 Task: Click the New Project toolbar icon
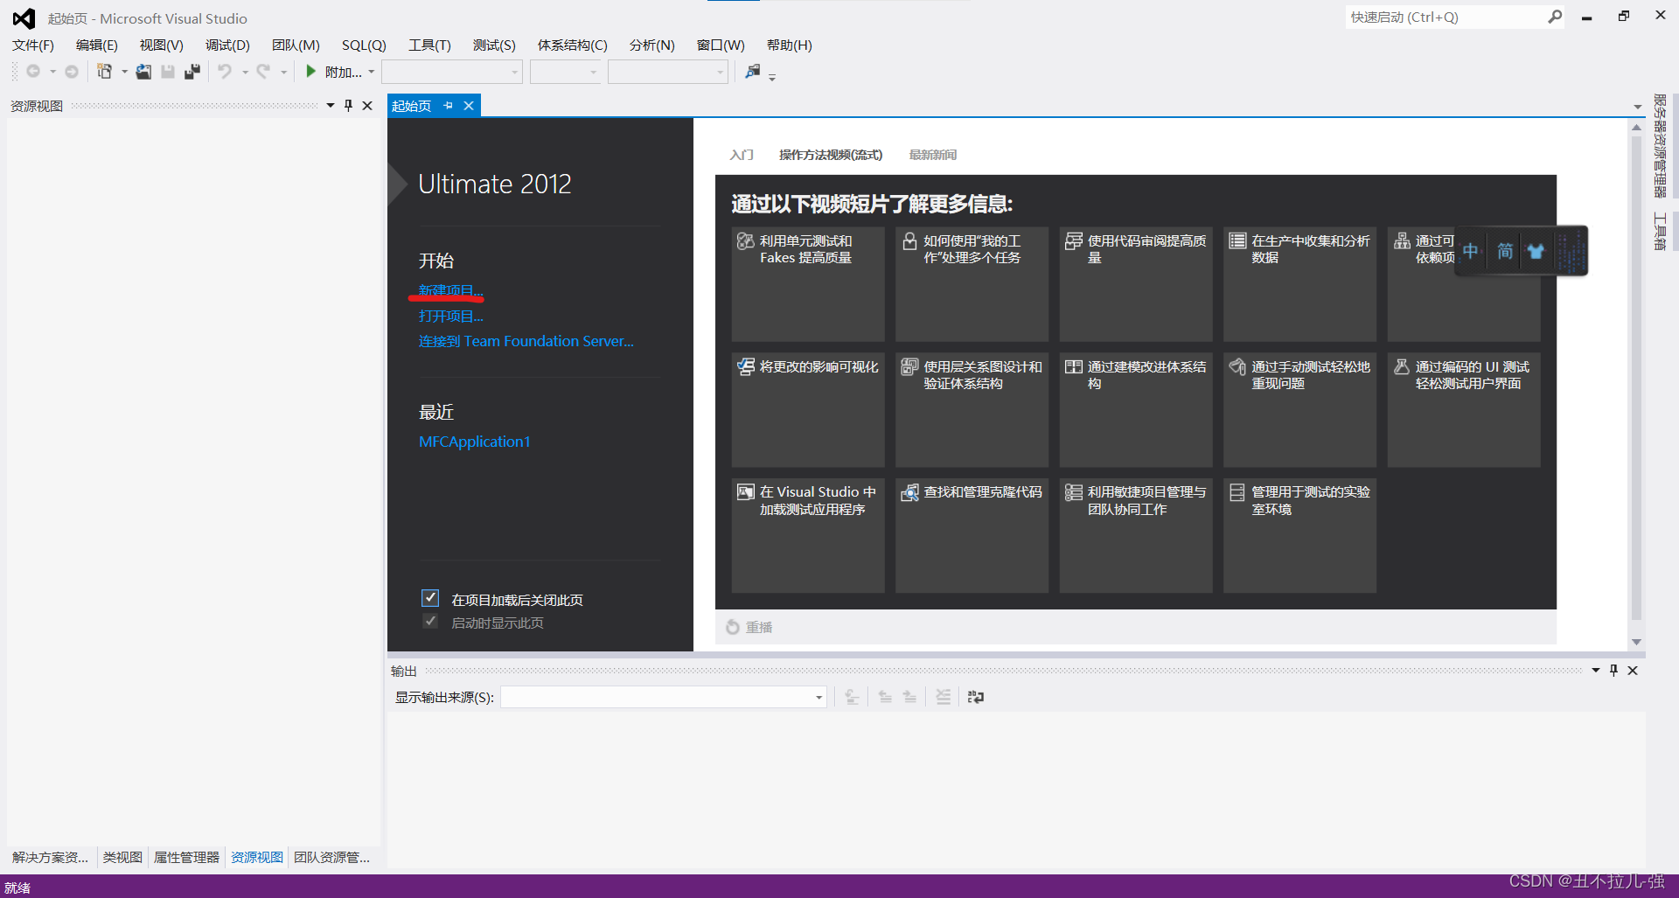[x=105, y=72]
